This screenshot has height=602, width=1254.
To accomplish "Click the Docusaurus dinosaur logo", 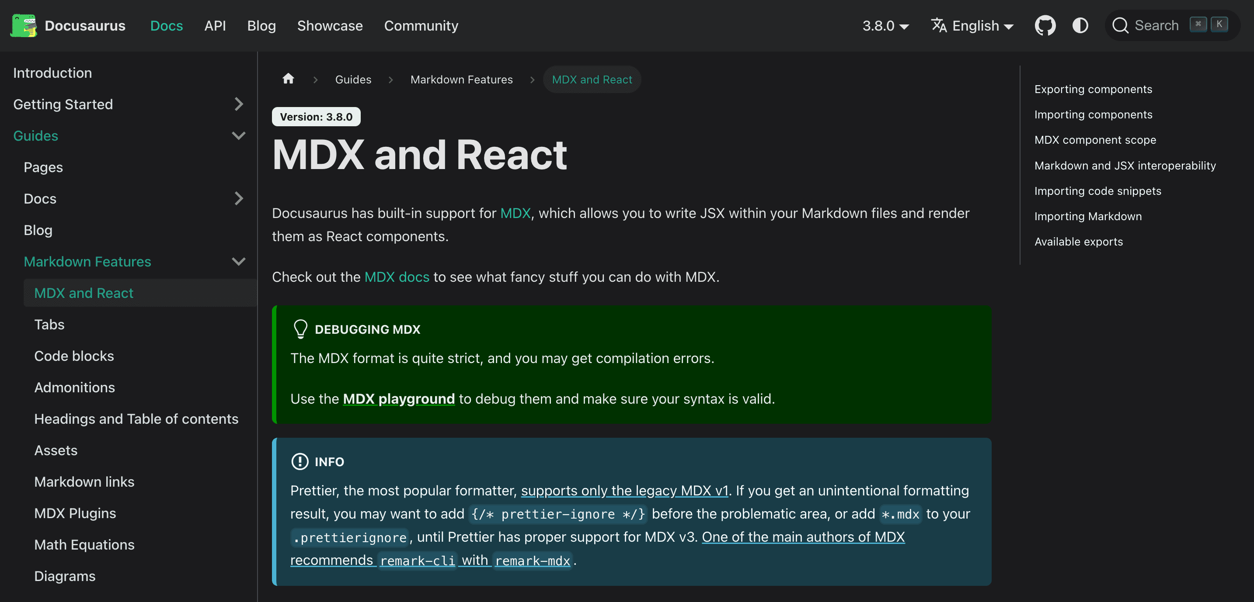I will [x=23, y=25].
